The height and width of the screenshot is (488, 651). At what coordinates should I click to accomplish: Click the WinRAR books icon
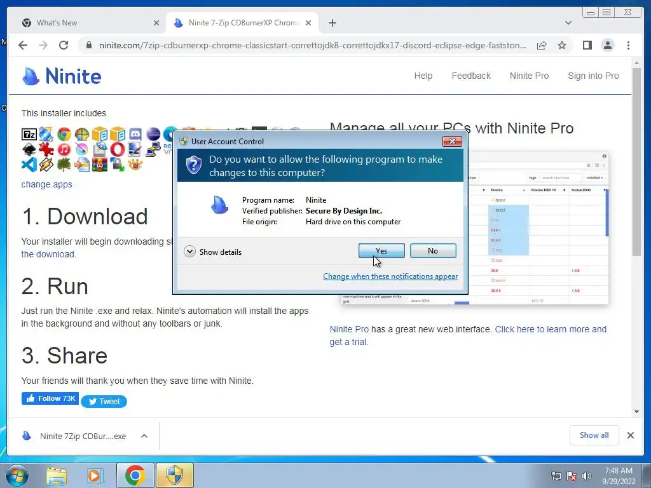point(100,165)
